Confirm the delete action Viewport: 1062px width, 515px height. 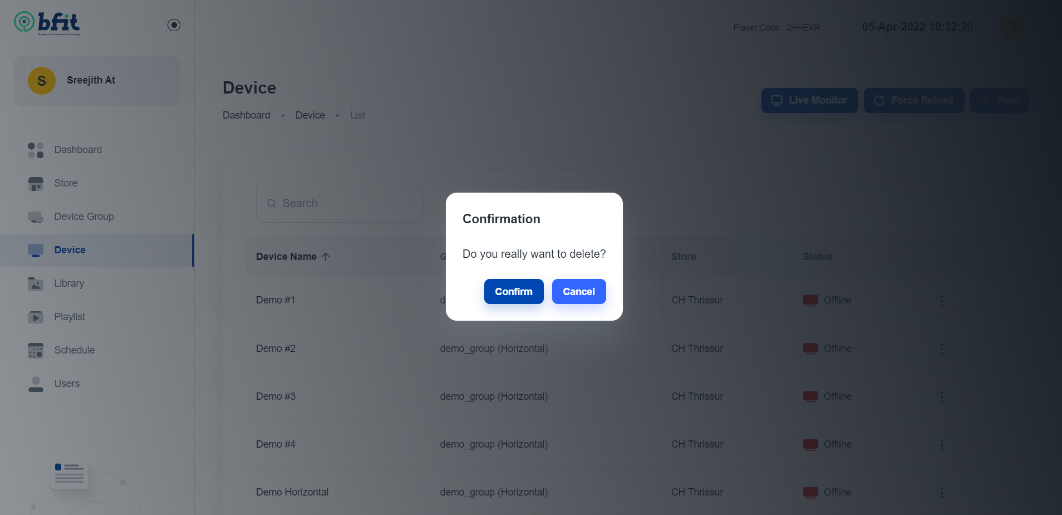(x=514, y=291)
